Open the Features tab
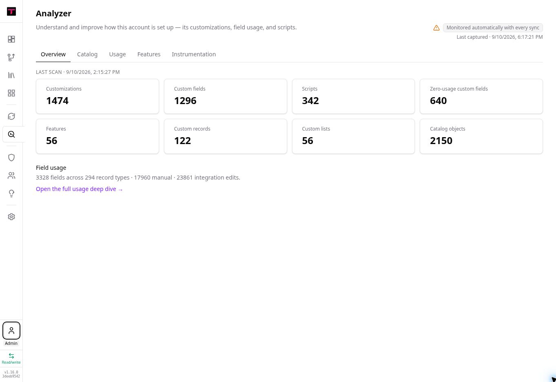 click(x=149, y=54)
